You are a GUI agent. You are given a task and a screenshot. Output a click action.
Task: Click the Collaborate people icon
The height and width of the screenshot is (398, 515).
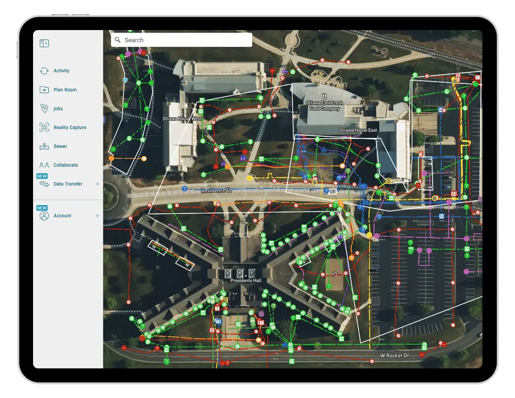[45, 165]
